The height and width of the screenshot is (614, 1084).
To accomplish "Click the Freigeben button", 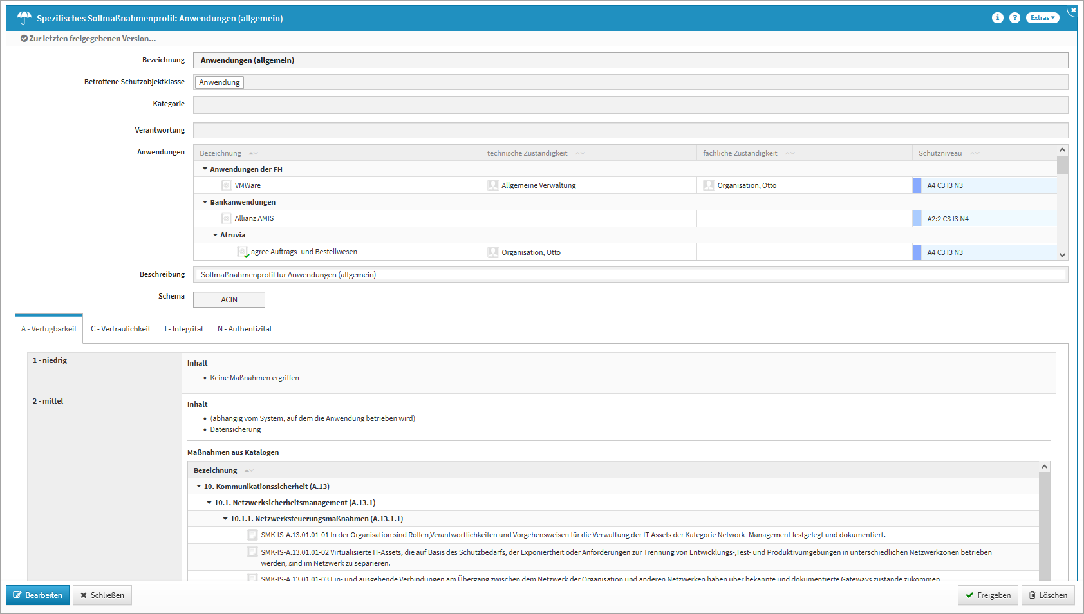I will click(987, 595).
